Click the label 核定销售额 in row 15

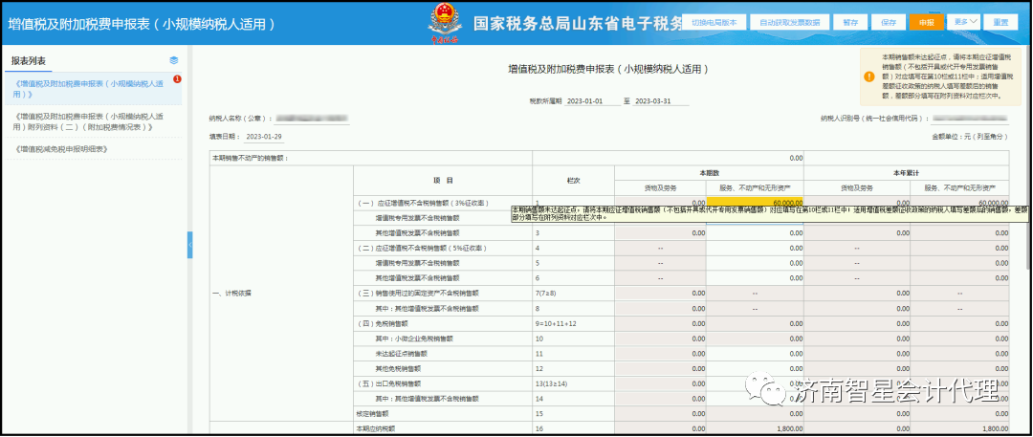point(372,414)
